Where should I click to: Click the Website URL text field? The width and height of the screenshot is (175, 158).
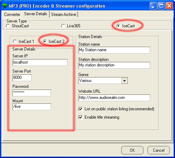pos(114,98)
